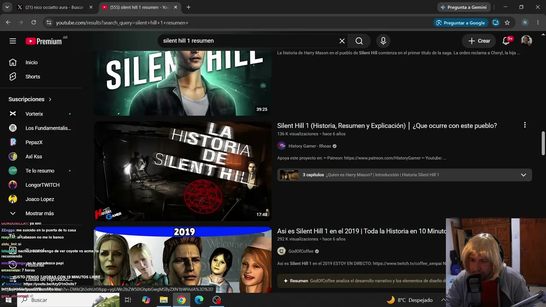
Task: Play the La Historia de Silent Hill thumbnail
Action: 183,171
